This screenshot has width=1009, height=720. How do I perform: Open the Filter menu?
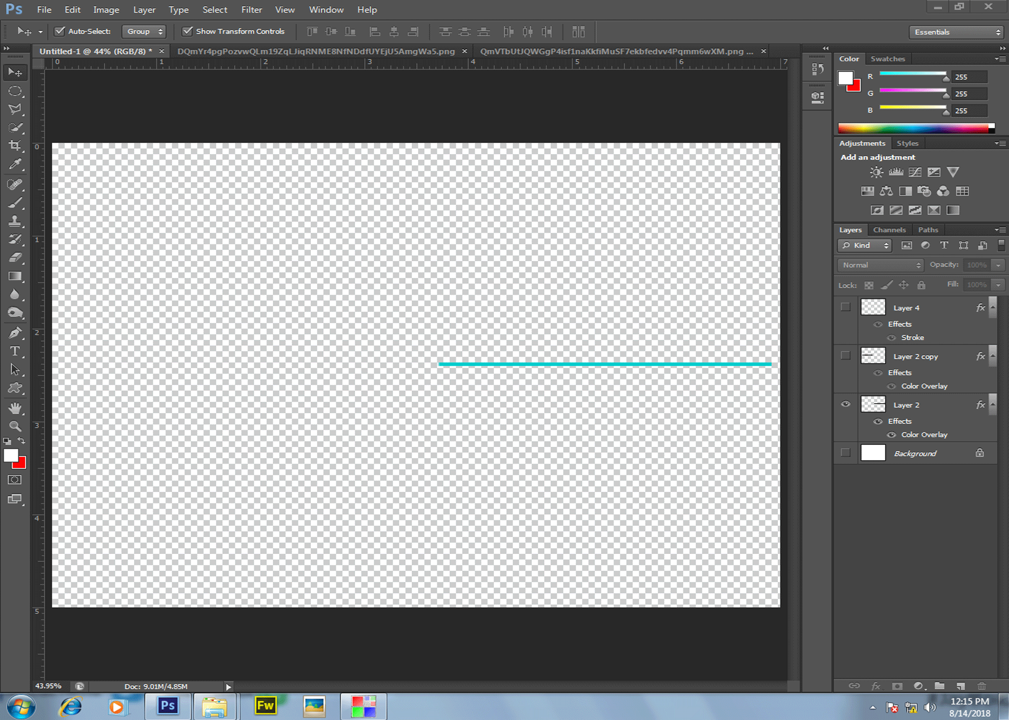252,10
